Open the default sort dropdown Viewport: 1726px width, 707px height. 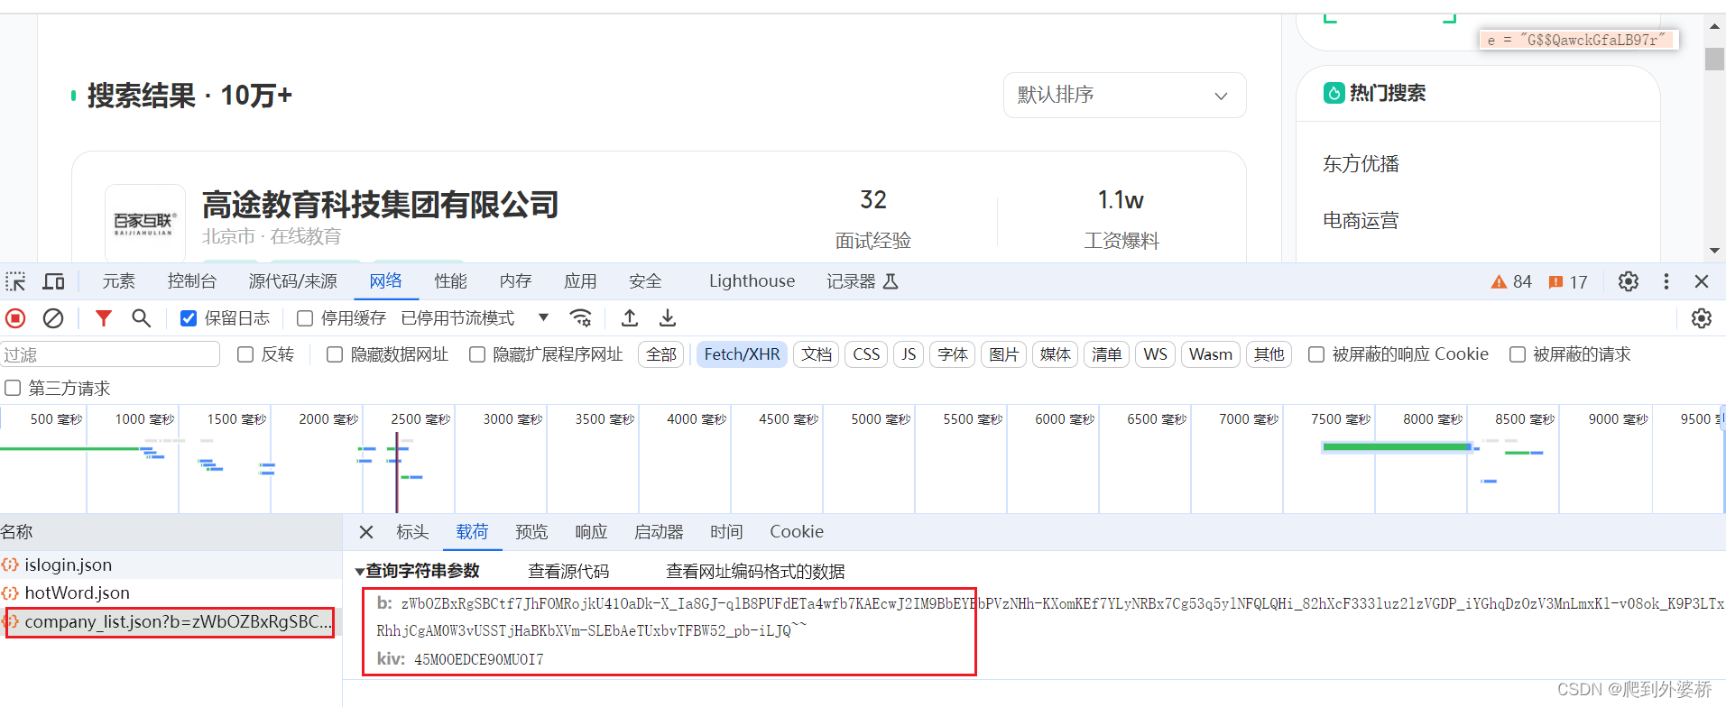coord(1124,95)
